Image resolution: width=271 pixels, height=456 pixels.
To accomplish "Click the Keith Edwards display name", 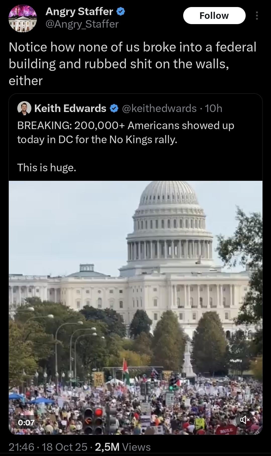I will point(70,108).
